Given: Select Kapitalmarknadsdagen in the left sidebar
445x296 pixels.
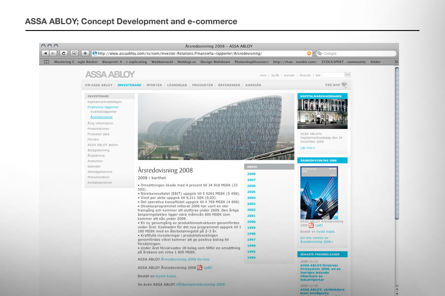Looking at the screenshot, I should pyautogui.click(x=104, y=102).
